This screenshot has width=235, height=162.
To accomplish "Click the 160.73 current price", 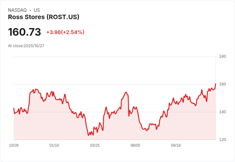I will [25, 32].
